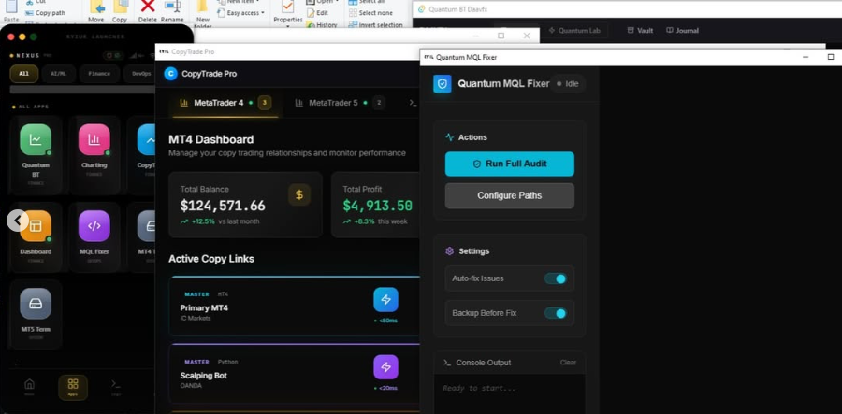This screenshot has height=414, width=842.
Task: Open the MT4 Term app icon in launcher
Action: pos(146,226)
